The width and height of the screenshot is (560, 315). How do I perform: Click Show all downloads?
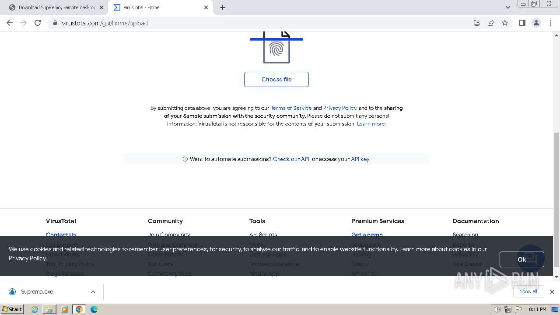click(x=528, y=291)
